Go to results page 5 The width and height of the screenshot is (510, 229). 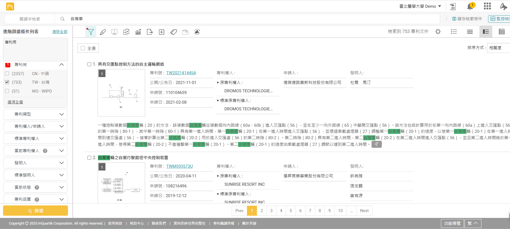click(x=291, y=211)
